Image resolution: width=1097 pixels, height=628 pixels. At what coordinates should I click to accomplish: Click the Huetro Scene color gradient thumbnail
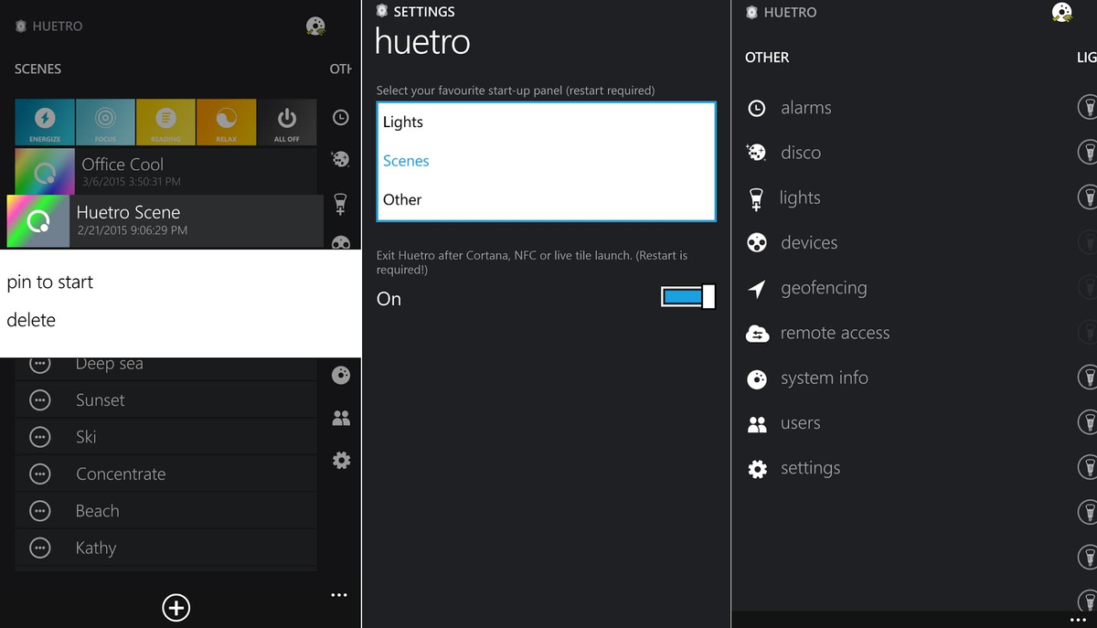pyautogui.click(x=37, y=220)
